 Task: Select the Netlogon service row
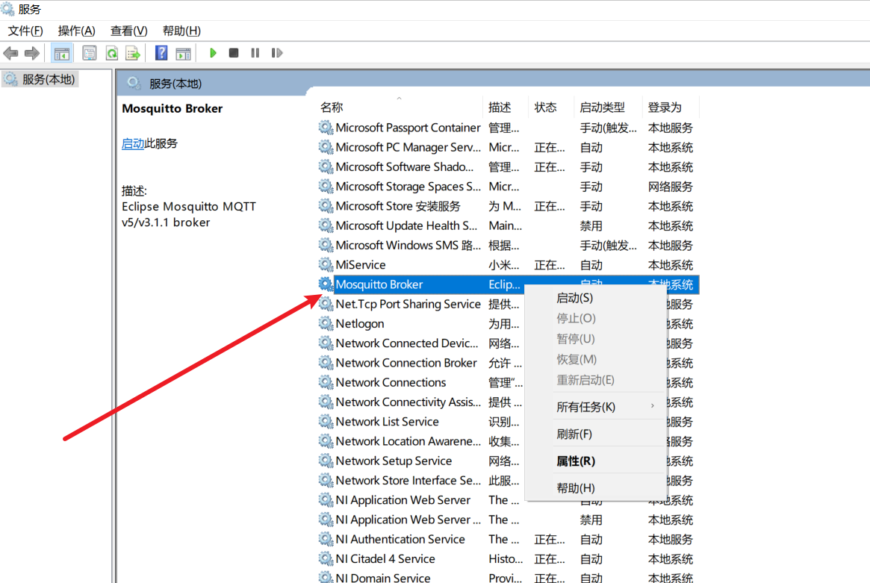point(360,324)
